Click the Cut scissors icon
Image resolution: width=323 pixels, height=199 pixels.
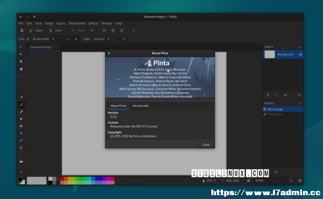tap(104, 30)
